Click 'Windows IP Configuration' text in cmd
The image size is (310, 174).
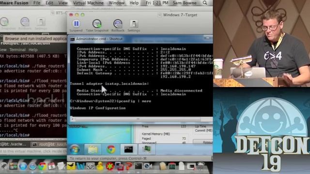98,108
